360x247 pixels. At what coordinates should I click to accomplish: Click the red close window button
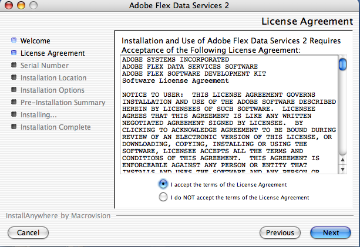[x=9, y=5]
